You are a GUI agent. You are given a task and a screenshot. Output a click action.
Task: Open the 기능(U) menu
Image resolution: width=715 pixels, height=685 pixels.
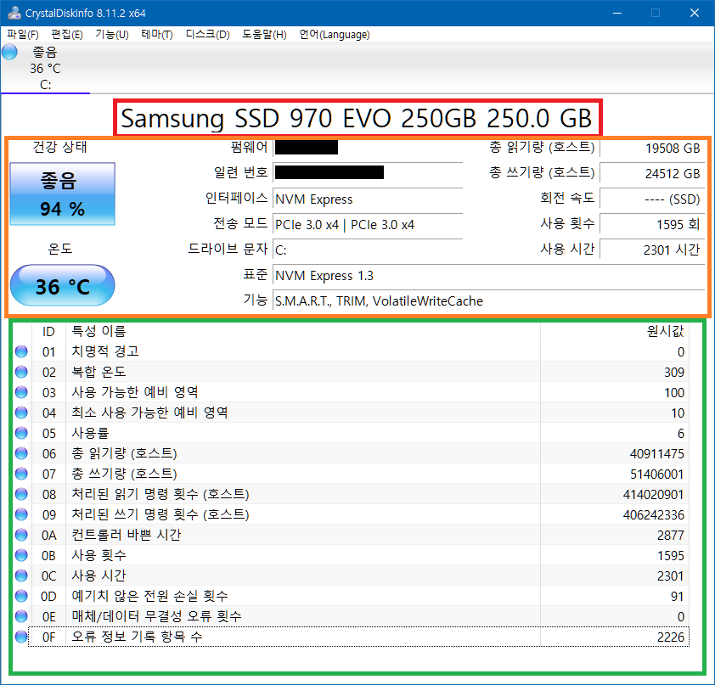pos(112,35)
